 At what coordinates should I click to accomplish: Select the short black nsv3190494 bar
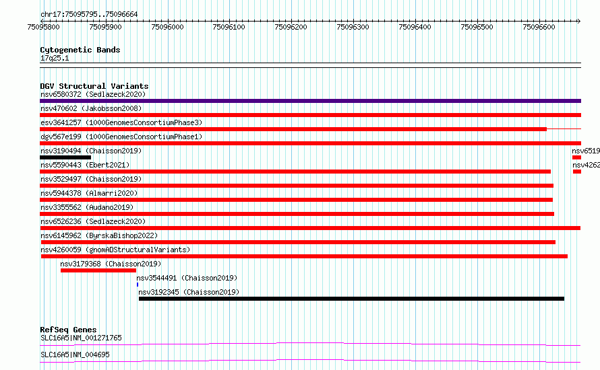point(65,157)
